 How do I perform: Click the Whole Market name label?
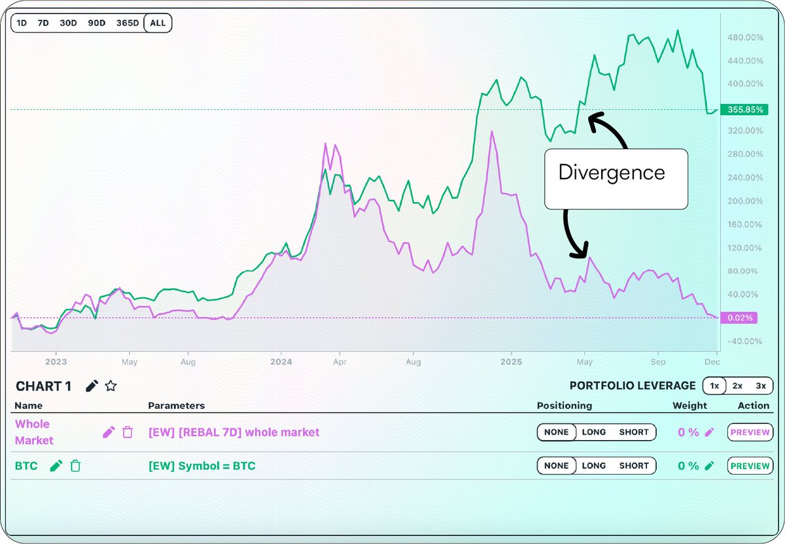coord(34,432)
